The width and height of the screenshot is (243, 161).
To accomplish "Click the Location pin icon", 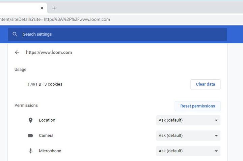I will tap(30, 120).
